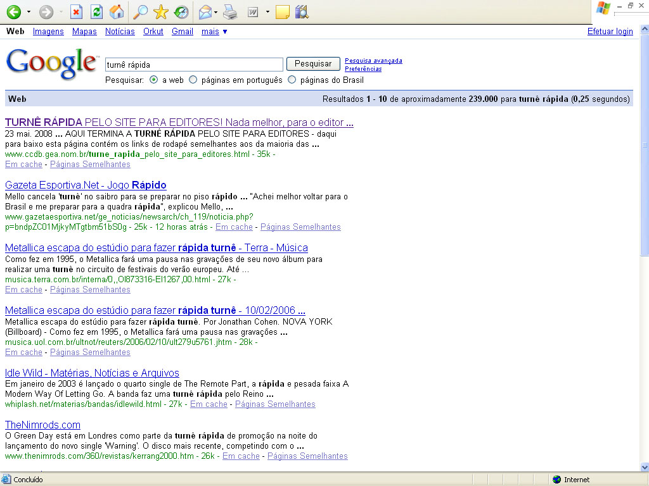Open Favorites with the star icon
This screenshot has width=649, height=486.
tap(161, 11)
